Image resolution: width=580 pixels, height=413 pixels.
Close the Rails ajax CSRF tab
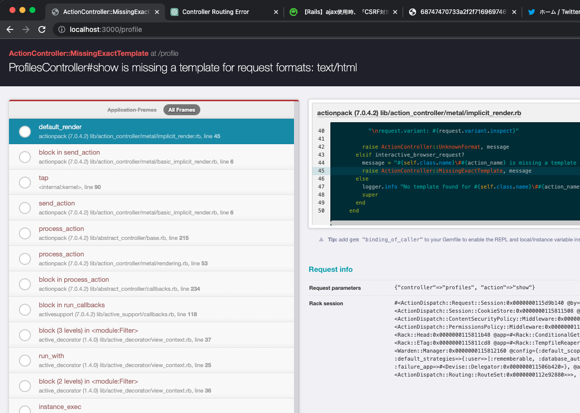tap(394, 12)
